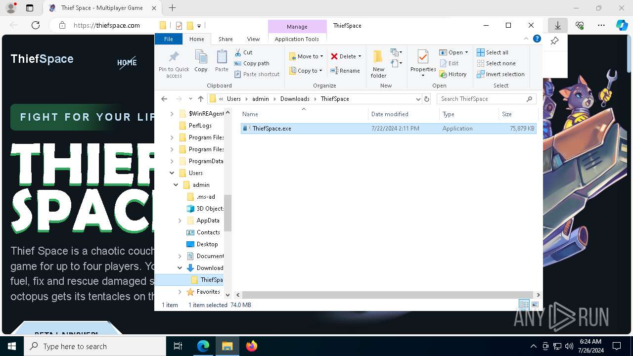This screenshot has width=633, height=356.
Task: Open Windows Start menu
Action: click(12, 346)
